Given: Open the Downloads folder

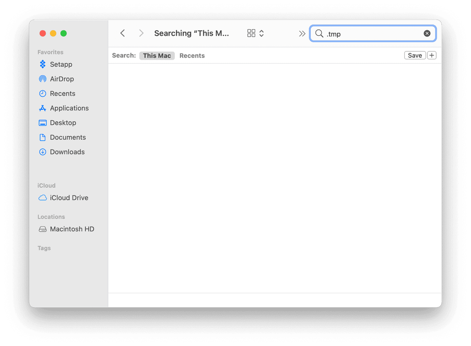Looking at the screenshot, I should 67,152.
